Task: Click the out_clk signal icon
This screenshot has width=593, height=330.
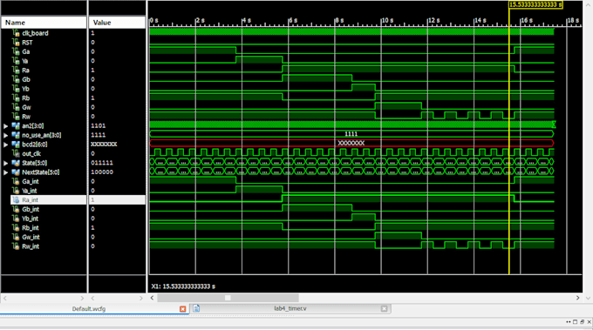Action: (x=16, y=153)
